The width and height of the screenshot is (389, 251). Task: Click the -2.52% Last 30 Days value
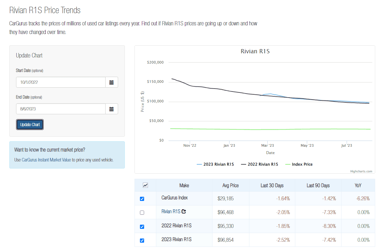[283, 240]
